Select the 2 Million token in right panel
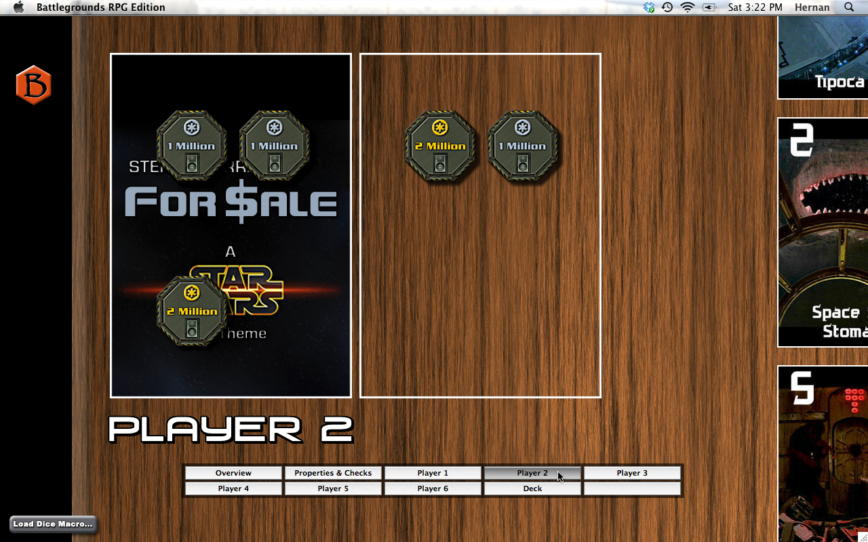 click(x=440, y=146)
